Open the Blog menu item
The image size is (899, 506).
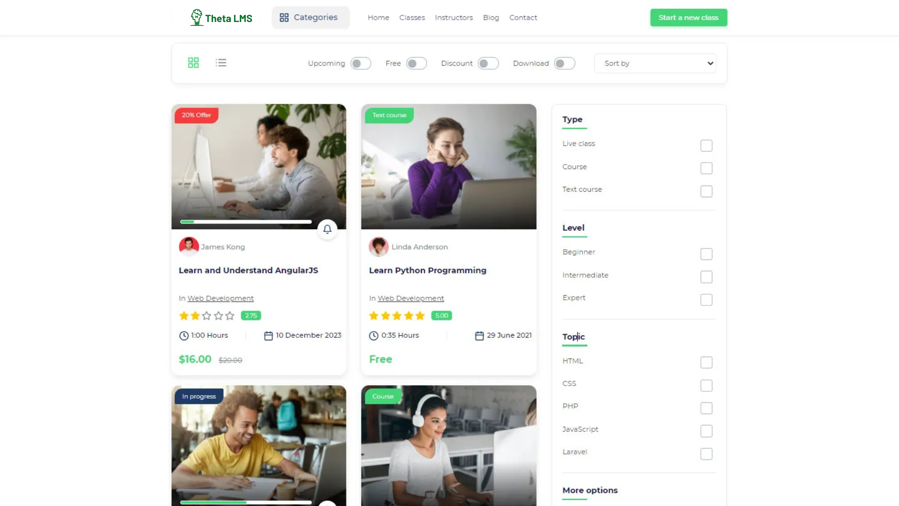491,18
